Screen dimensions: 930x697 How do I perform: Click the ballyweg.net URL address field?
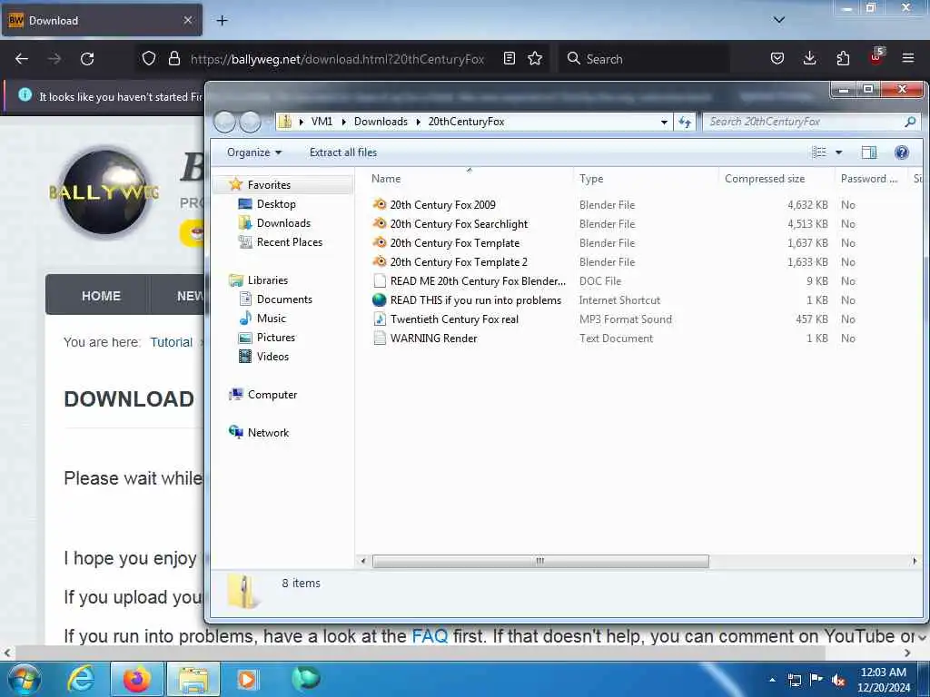[337, 59]
